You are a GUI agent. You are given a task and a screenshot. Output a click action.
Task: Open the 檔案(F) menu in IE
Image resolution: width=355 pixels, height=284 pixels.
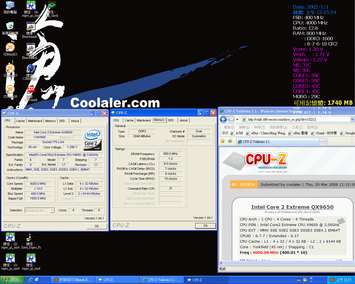[x=229, y=127]
